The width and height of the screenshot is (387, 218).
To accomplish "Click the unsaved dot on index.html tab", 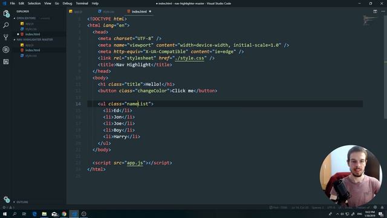I will [x=150, y=12].
